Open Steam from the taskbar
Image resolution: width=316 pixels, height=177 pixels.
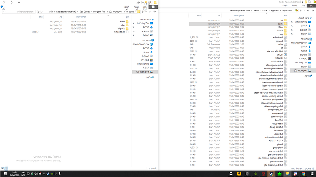point(271,174)
